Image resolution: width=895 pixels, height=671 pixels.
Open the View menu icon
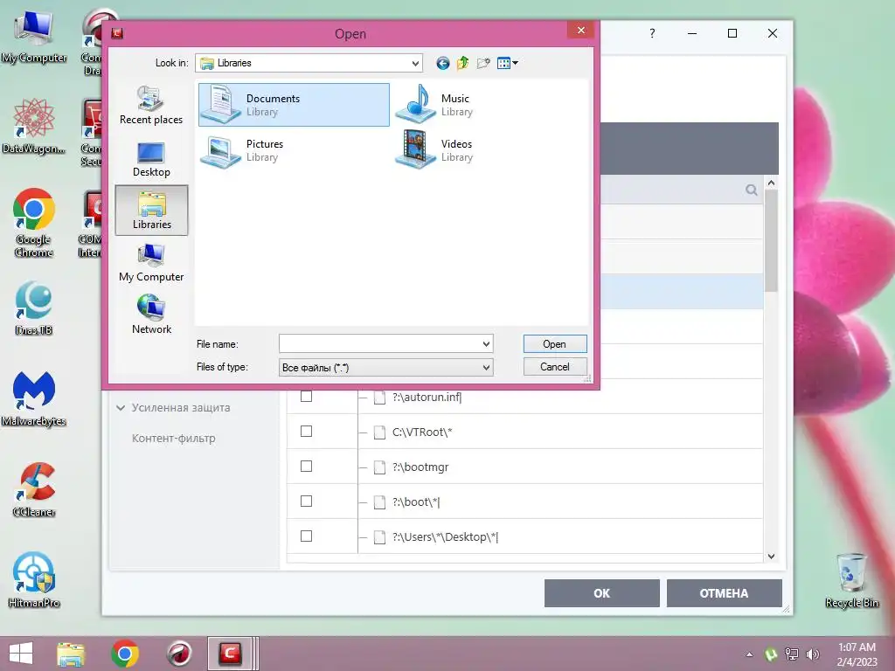pyautogui.click(x=508, y=63)
